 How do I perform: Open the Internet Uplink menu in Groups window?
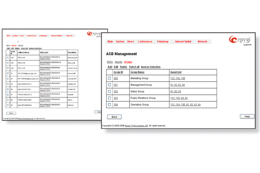click(x=183, y=42)
